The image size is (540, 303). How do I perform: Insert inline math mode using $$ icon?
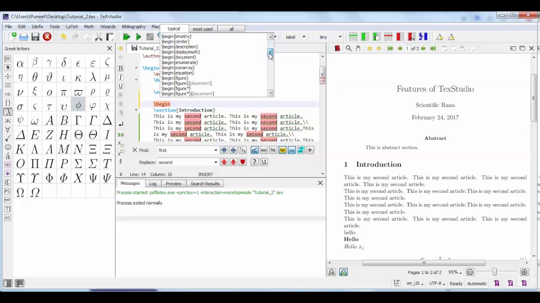121,135
